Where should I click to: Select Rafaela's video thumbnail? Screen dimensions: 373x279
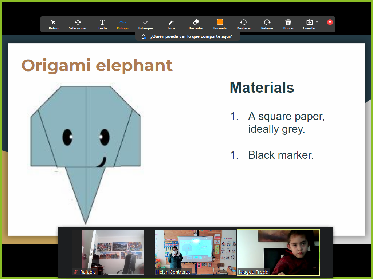113,251
